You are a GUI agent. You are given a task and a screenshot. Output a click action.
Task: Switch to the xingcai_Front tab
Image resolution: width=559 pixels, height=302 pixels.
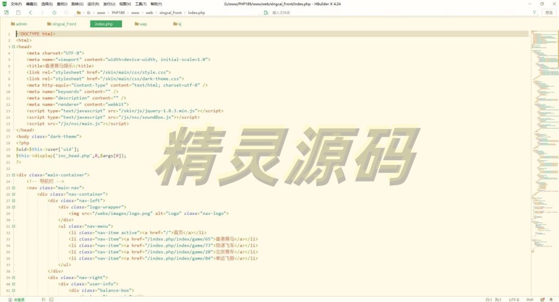point(62,24)
